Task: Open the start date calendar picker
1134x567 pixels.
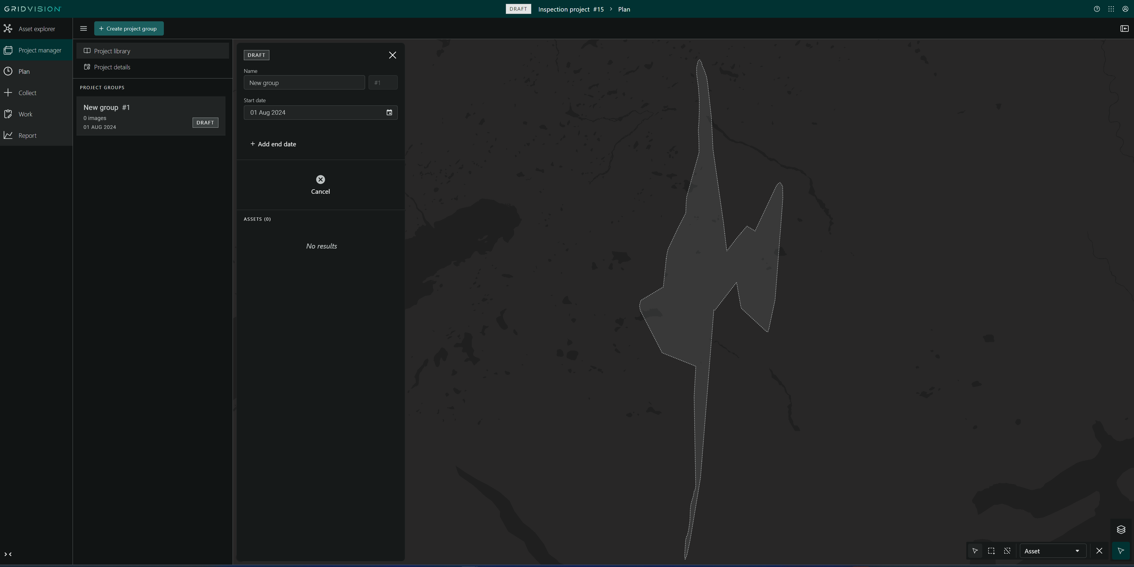Action: point(389,113)
